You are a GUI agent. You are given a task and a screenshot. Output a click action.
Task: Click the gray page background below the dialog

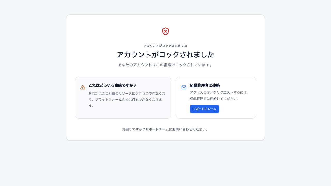(x=165, y=163)
